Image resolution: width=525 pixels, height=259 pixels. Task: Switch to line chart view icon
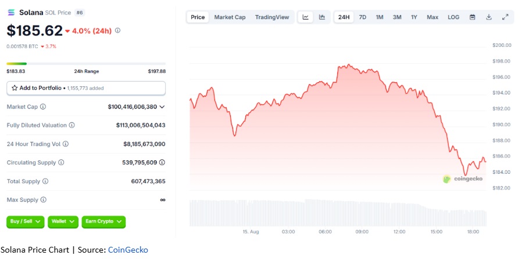[x=306, y=17]
